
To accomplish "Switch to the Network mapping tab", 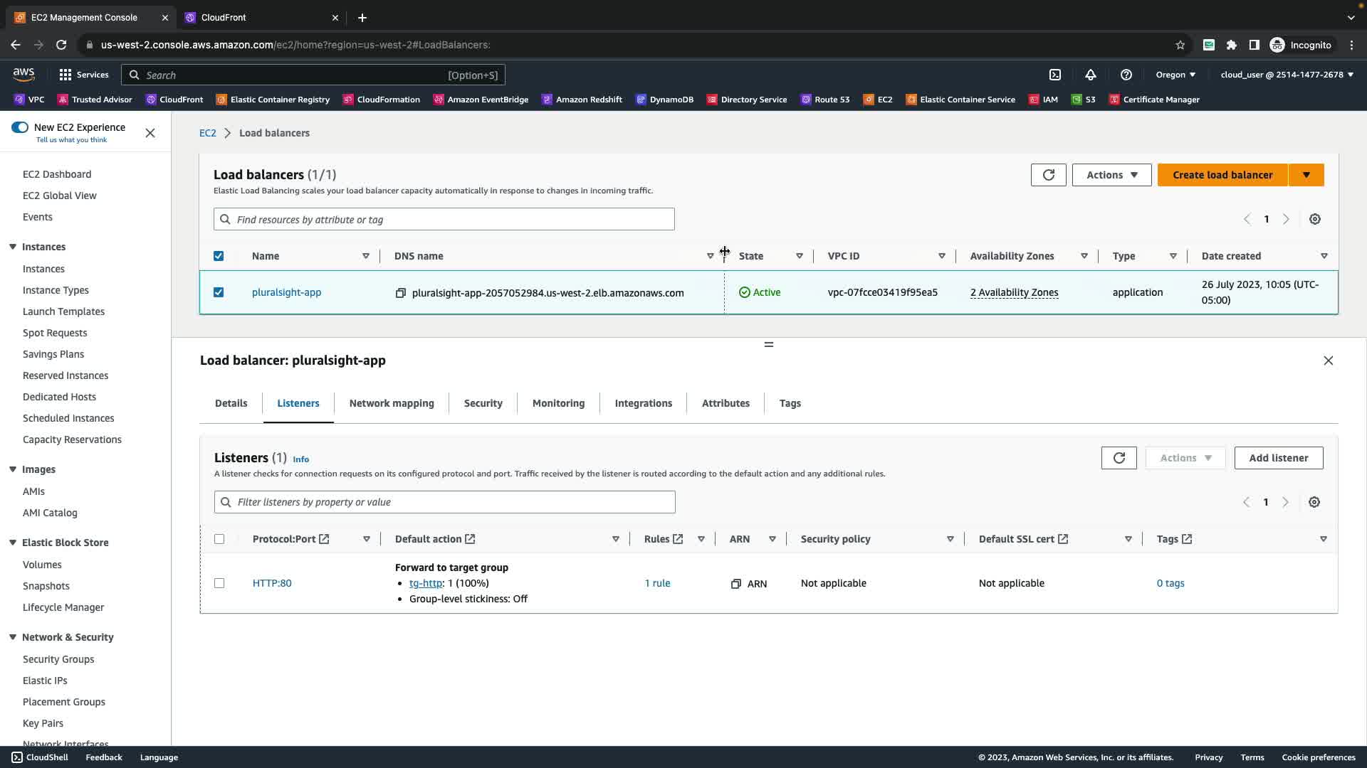I will point(391,403).
